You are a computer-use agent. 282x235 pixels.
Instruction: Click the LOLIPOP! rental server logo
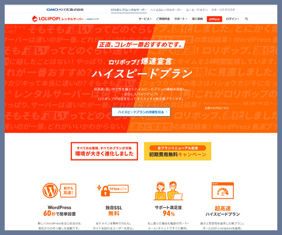tap(65, 18)
